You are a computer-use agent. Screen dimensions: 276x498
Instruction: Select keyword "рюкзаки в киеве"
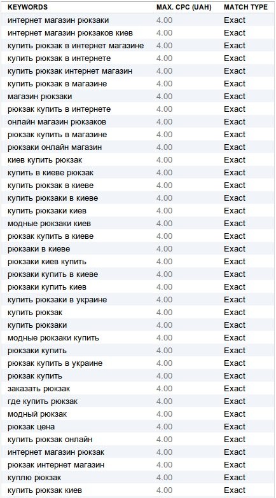tap(39, 249)
